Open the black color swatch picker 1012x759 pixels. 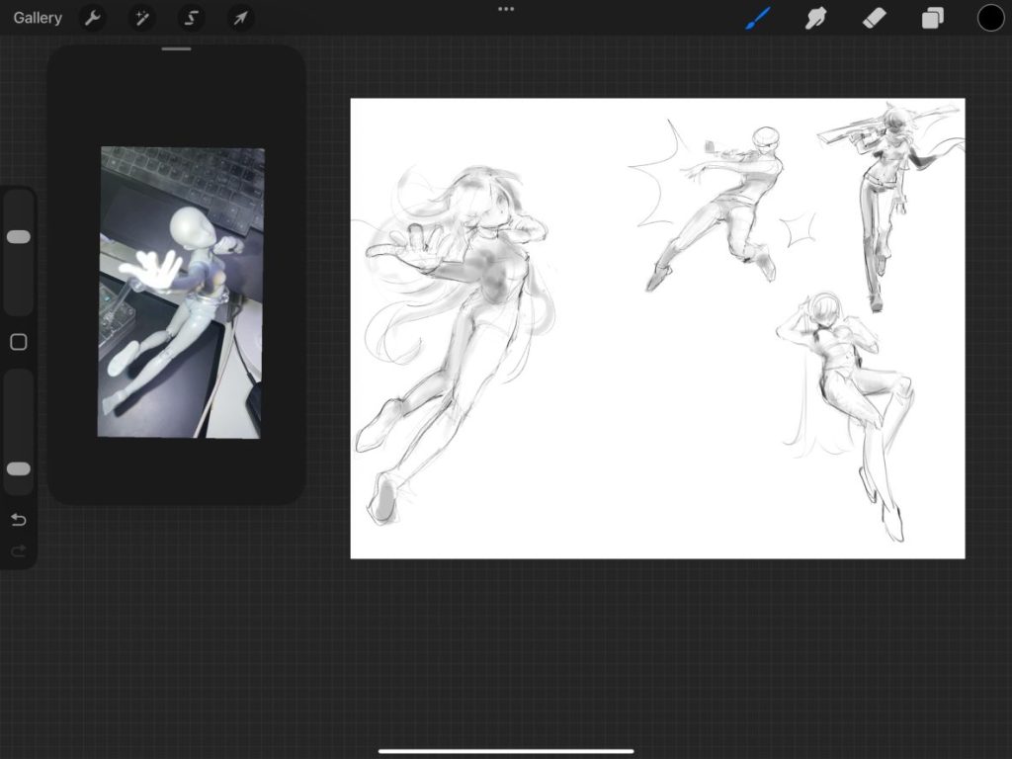990,18
